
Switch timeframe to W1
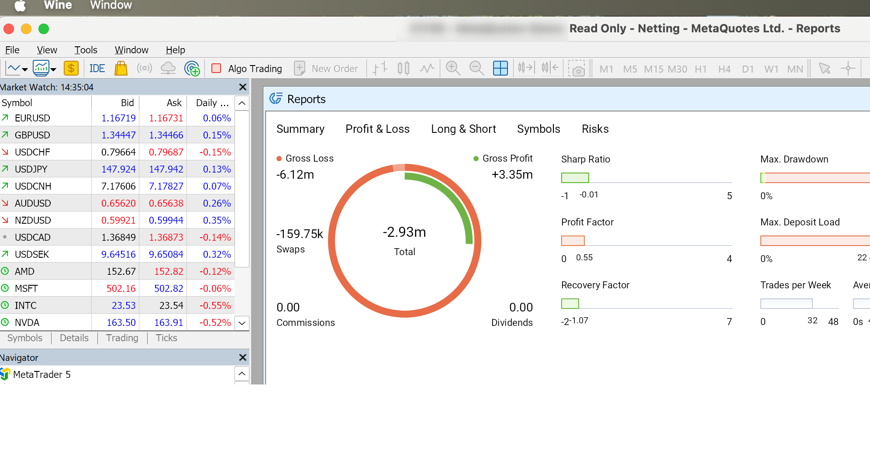(771, 69)
